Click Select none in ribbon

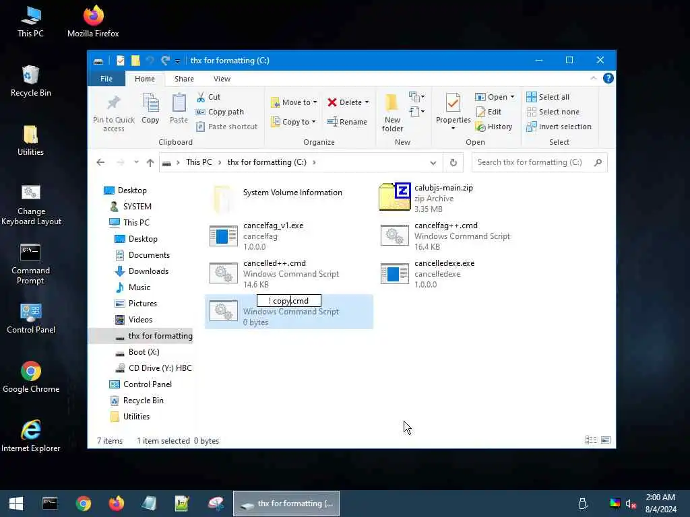pos(553,112)
